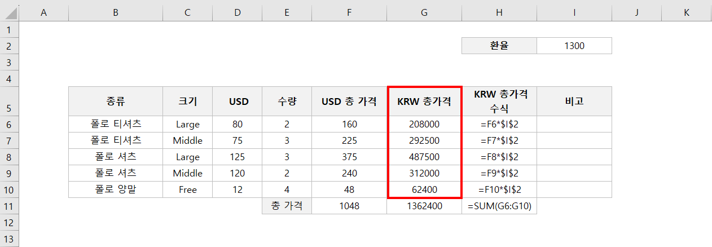Viewport: 712px width, 247px height.
Task: Click the USD total cell 160
Action: coord(349,125)
